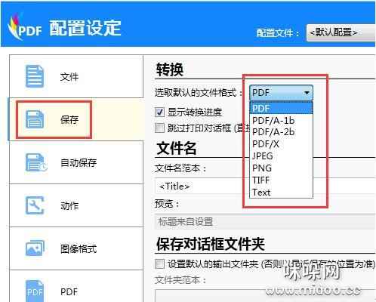Switch to the 保存 tab label
Image resolution: width=376 pixels, height=302 pixels.
[x=69, y=119]
